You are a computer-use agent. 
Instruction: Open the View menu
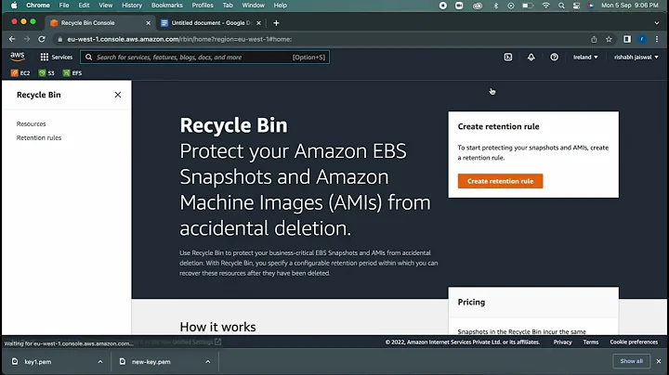105,6
